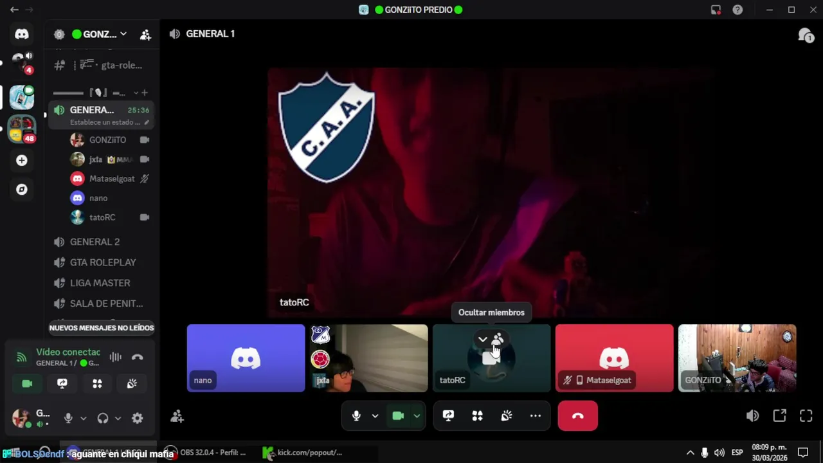Open the Discord inbox icon in title bar

pyautogui.click(x=716, y=10)
